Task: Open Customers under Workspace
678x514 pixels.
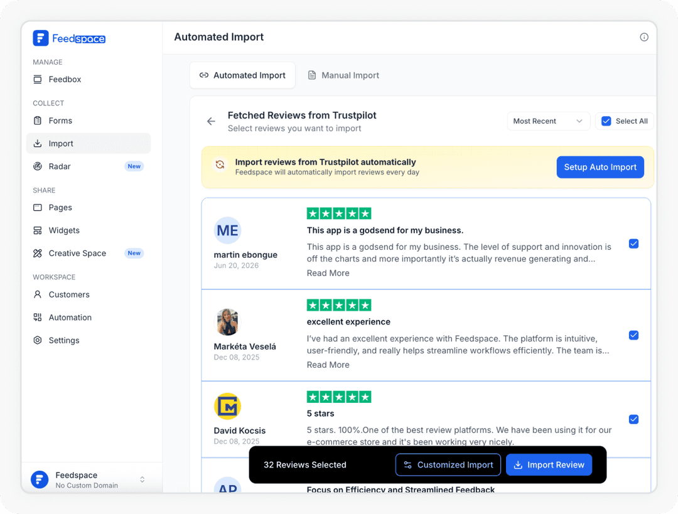Action: click(x=89, y=294)
